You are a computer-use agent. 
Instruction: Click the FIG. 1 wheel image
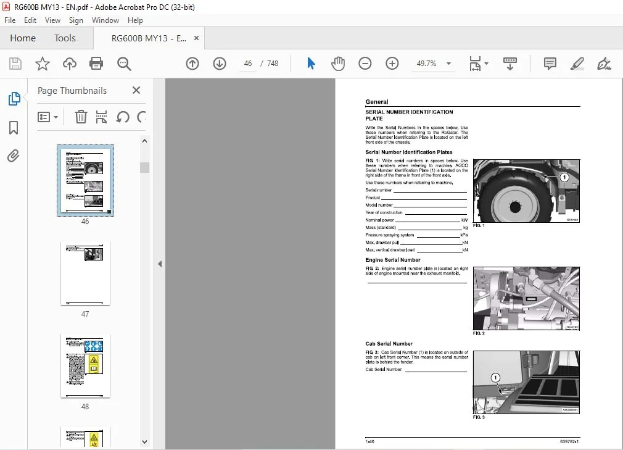click(526, 191)
